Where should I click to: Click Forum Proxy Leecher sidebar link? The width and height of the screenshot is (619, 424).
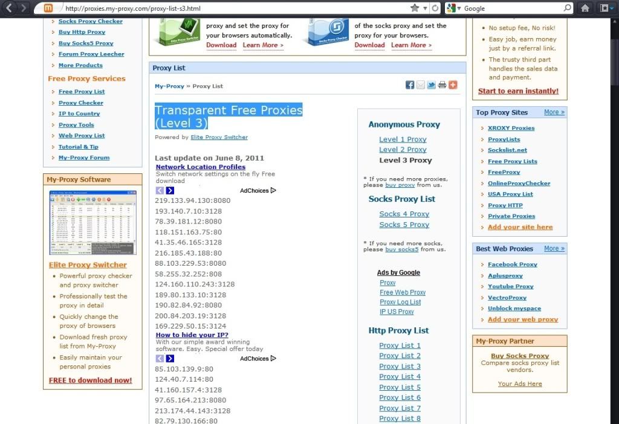[91, 54]
